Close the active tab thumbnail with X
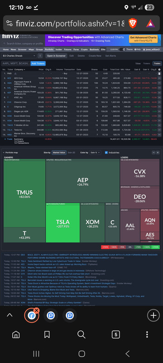The height and width of the screenshot is (363, 163). pyautogui.click(x=37, y=311)
